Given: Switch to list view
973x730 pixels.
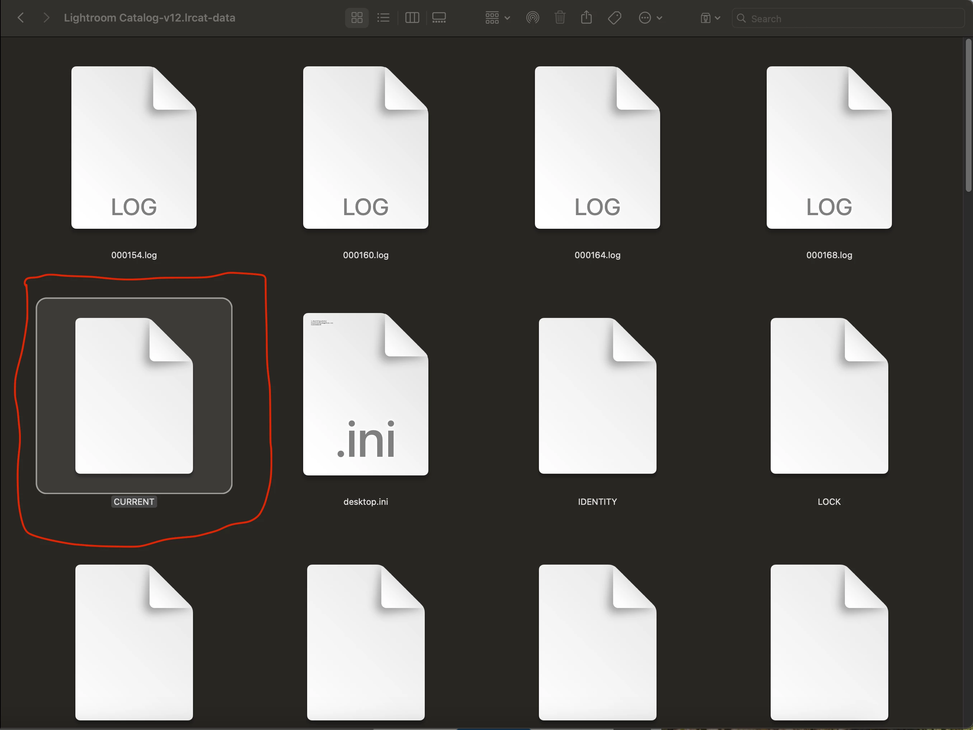Looking at the screenshot, I should [x=384, y=18].
